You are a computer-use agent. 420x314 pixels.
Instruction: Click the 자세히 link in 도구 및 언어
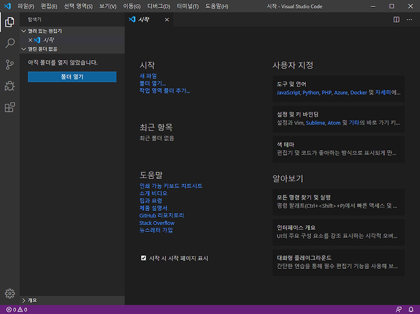coord(383,93)
